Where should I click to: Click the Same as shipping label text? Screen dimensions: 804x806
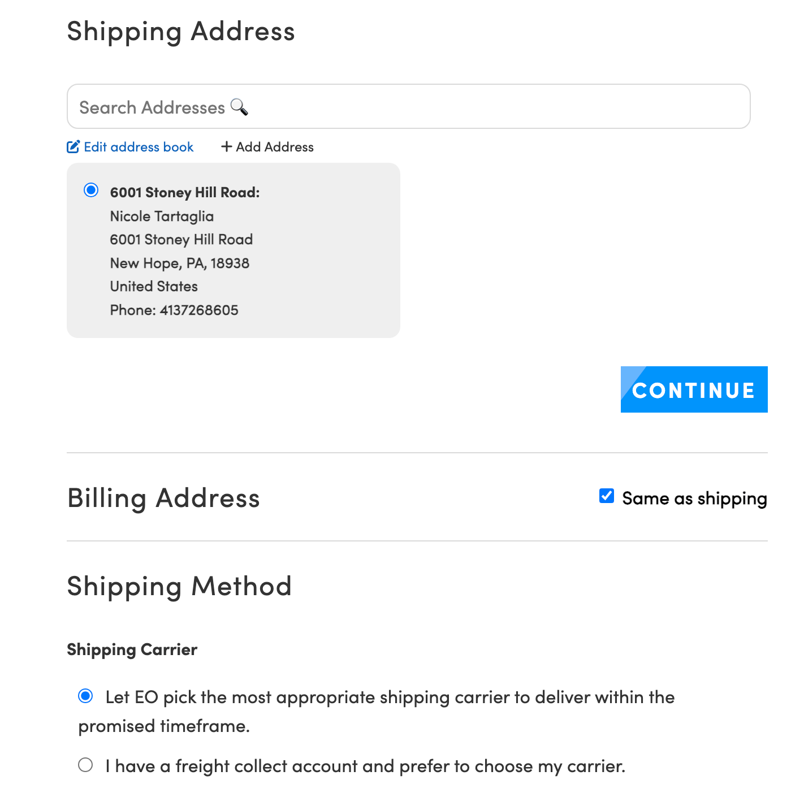click(x=694, y=499)
